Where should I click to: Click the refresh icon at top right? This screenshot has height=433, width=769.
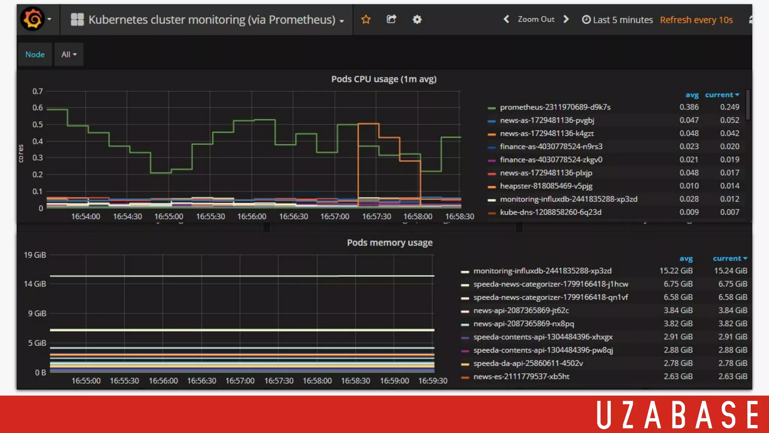[x=750, y=20]
